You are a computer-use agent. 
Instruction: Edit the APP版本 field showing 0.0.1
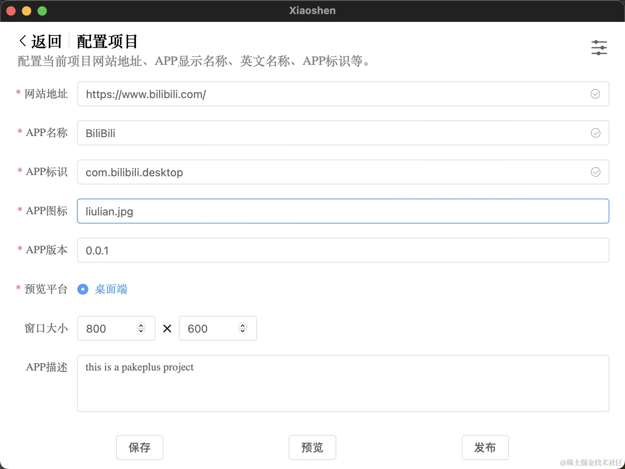point(343,250)
